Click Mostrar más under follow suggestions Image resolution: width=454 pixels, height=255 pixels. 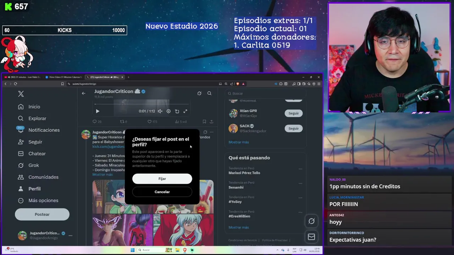click(x=239, y=142)
